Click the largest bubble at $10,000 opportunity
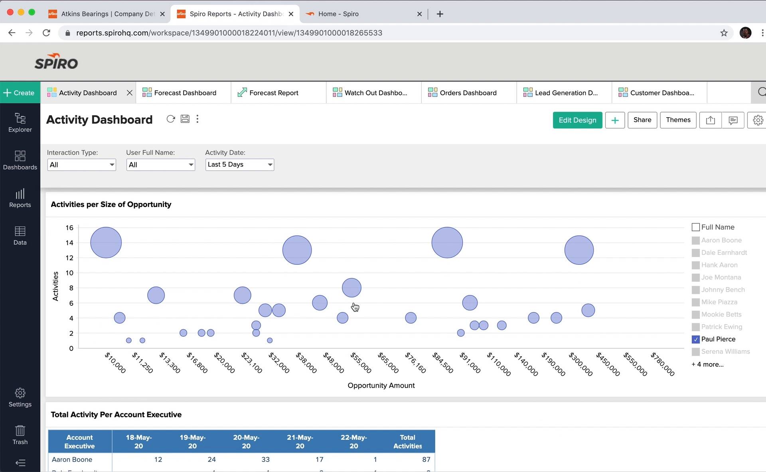This screenshot has width=766, height=472. (x=106, y=242)
